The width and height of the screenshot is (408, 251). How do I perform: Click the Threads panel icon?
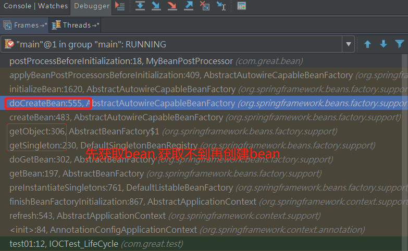click(56, 25)
